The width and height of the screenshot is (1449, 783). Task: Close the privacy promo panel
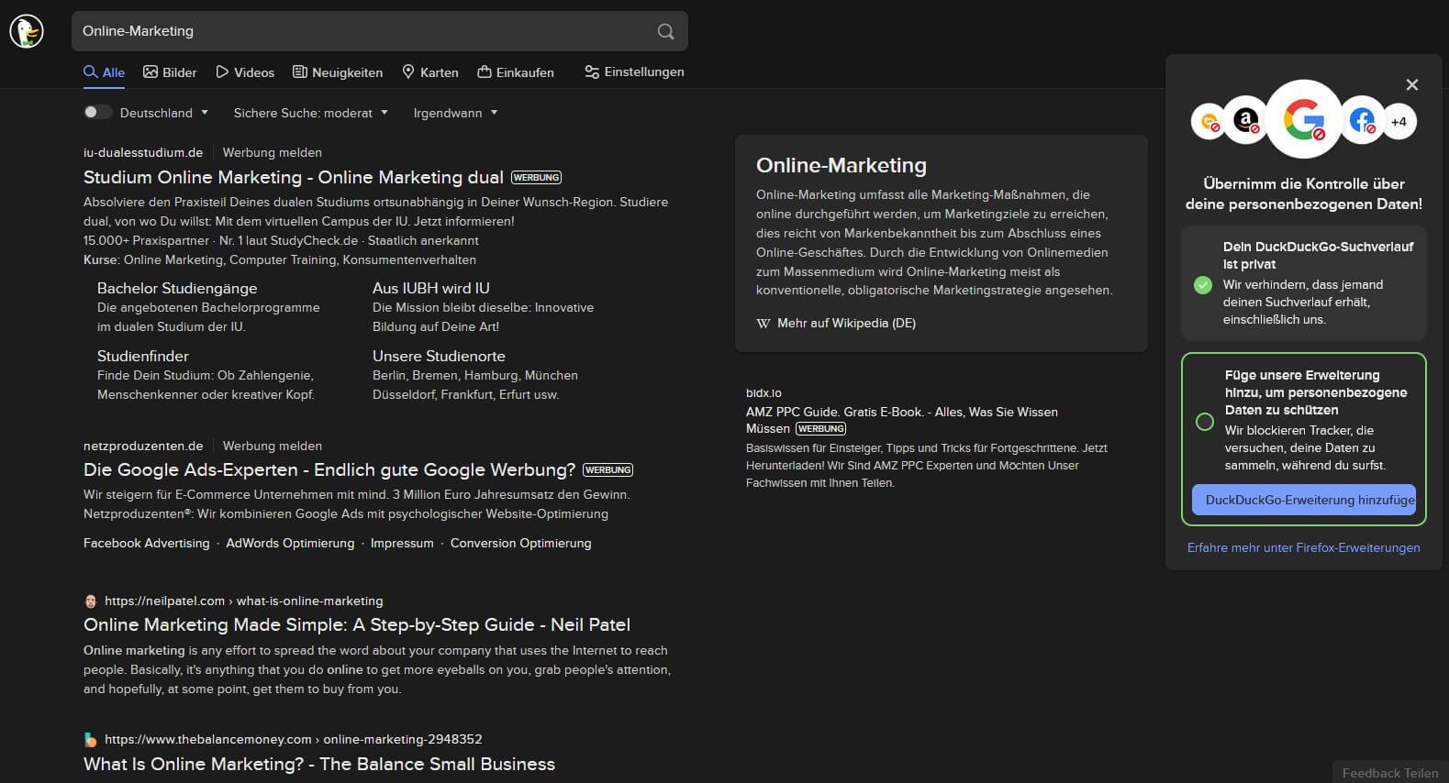[1412, 84]
